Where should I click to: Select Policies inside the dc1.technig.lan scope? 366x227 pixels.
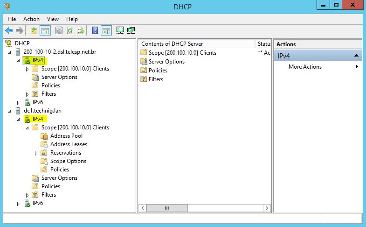pos(60,170)
